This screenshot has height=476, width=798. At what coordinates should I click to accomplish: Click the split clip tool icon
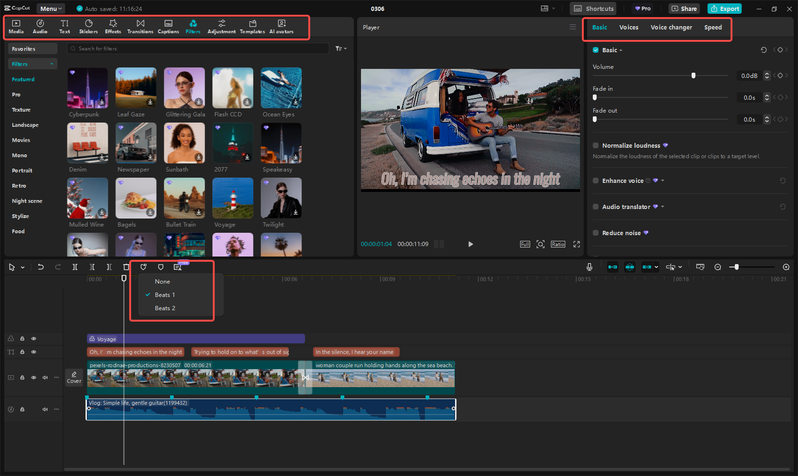(75, 267)
